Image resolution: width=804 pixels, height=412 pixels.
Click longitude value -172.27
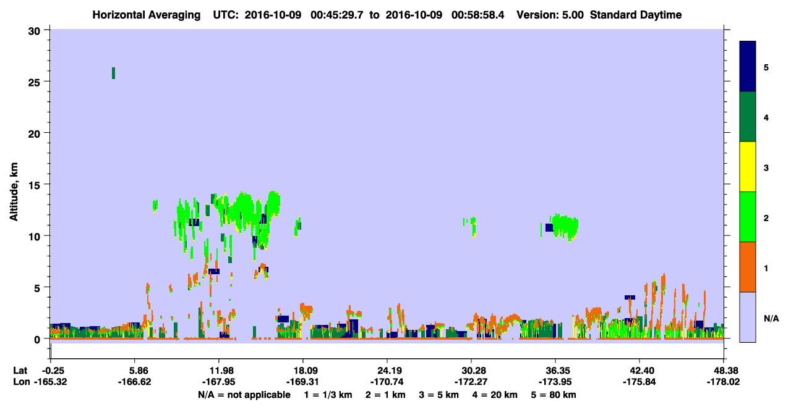pyautogui.click(x=471, y=382)
